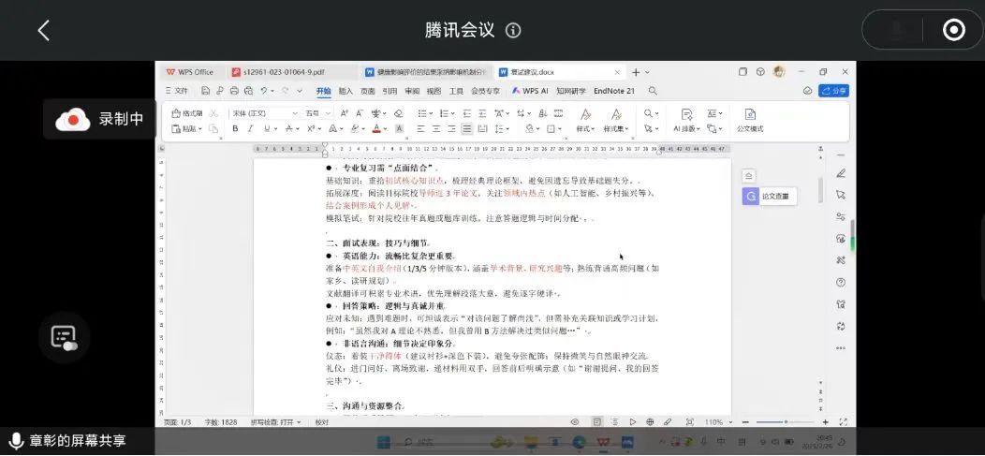Open the 插入 ribbon tab
The width and height of the screenshot is (985, 456).
click(x=345, y=91)
